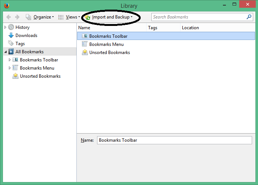Select Bookmarks Toolbar row in the list

click(x=166, y=36)
